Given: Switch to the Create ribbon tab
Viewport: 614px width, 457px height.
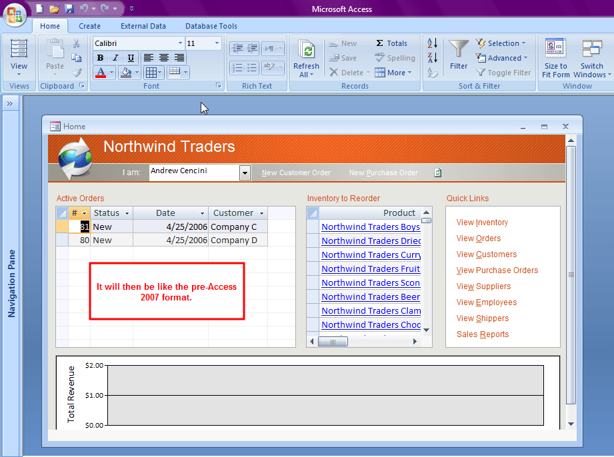Looking at the screenshot, I should pyautogui.click(x=91, y=26).
